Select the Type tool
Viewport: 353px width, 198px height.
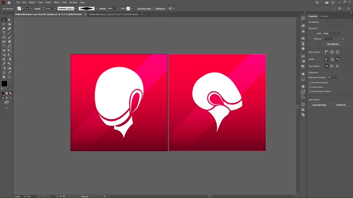tap(4, 33)
